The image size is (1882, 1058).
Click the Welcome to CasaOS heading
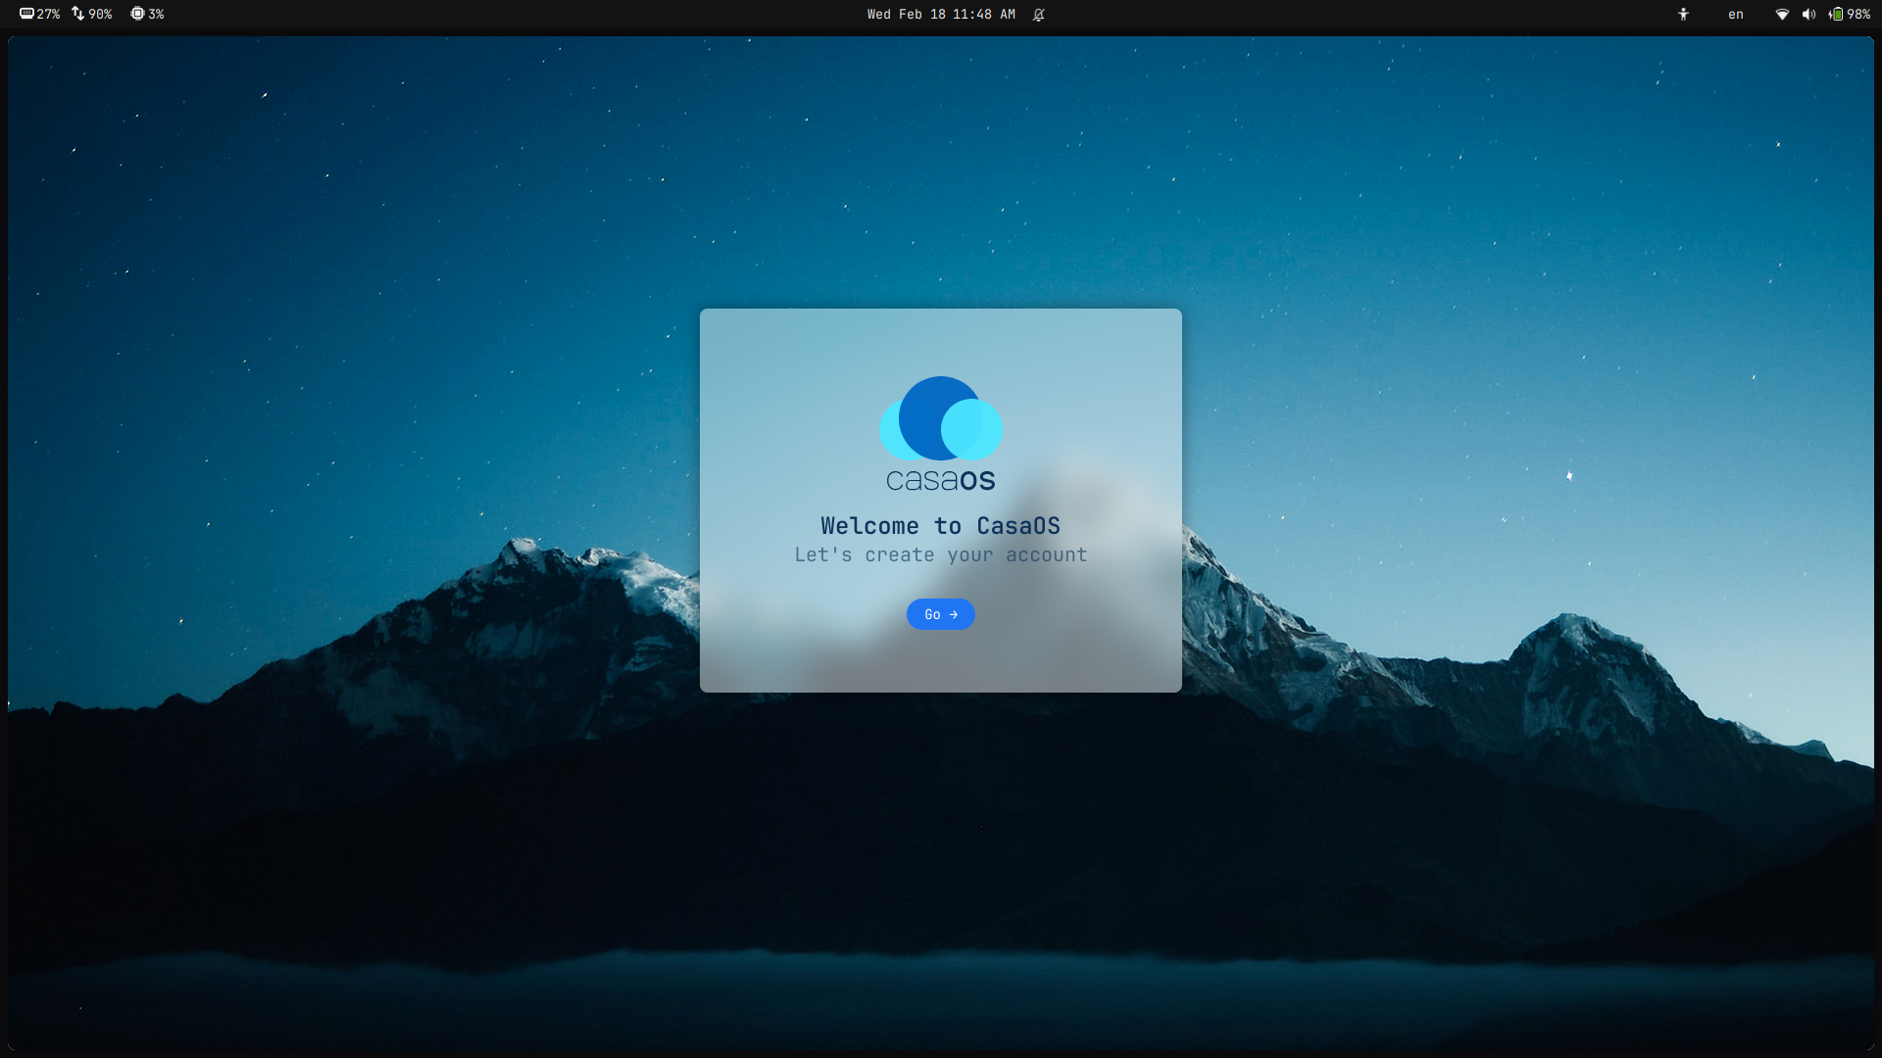[940, 526]
